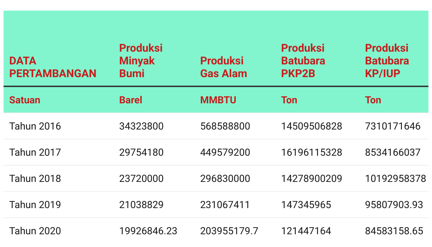Select the value 19926846.23 cell

click(x=148, y=231)
